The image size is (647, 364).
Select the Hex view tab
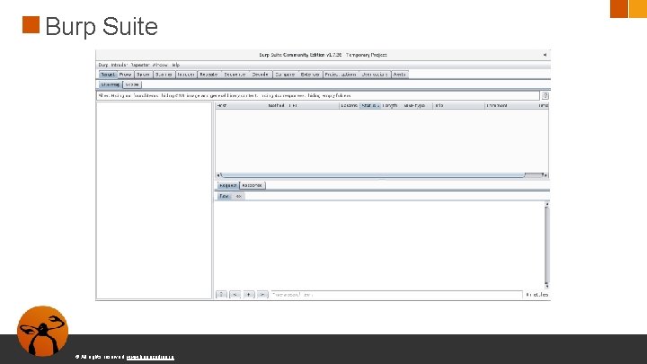pos(238,197)
